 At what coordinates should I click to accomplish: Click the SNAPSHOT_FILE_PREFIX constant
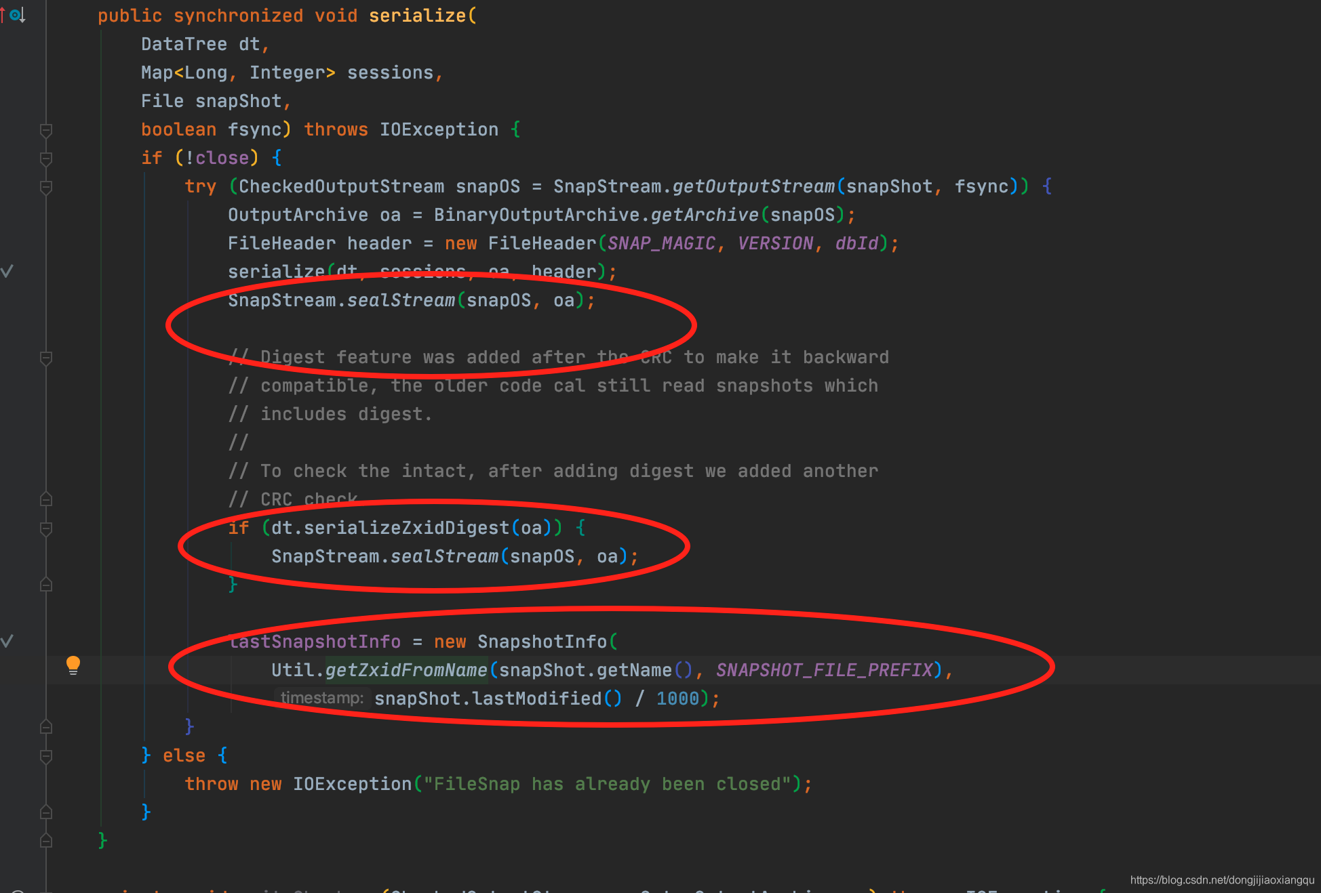(824, 670)
